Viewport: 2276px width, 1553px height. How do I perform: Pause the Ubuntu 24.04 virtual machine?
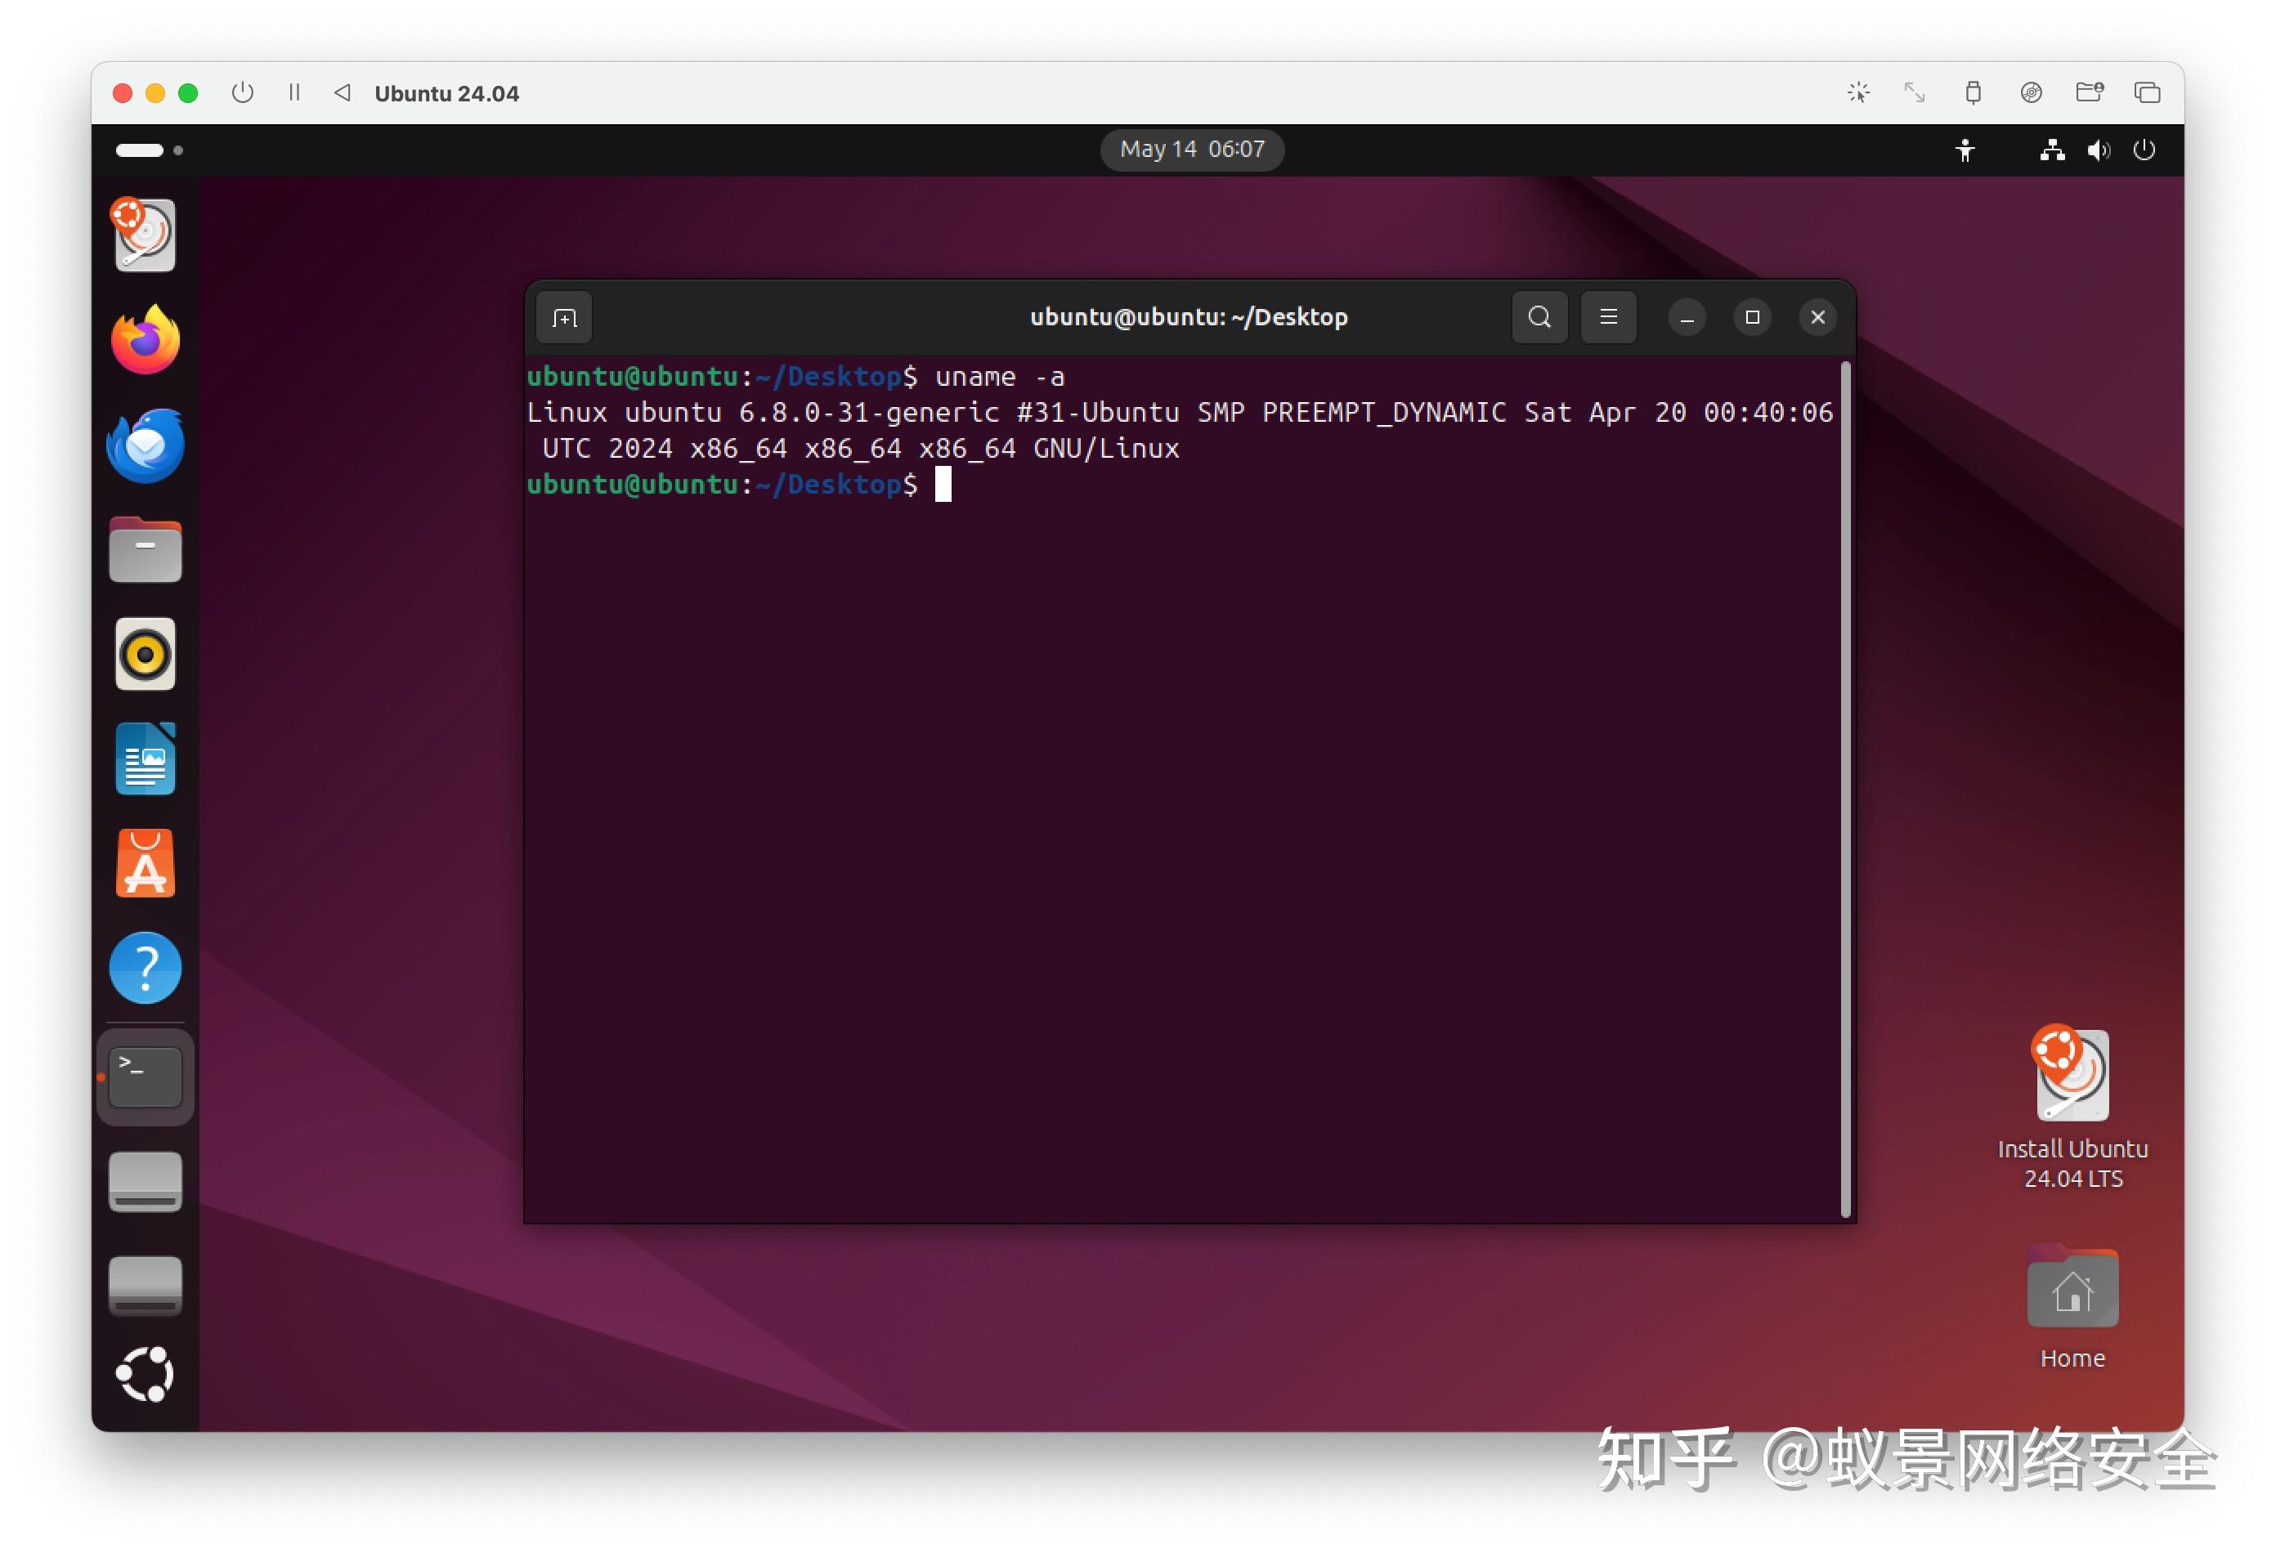point(293,93)
